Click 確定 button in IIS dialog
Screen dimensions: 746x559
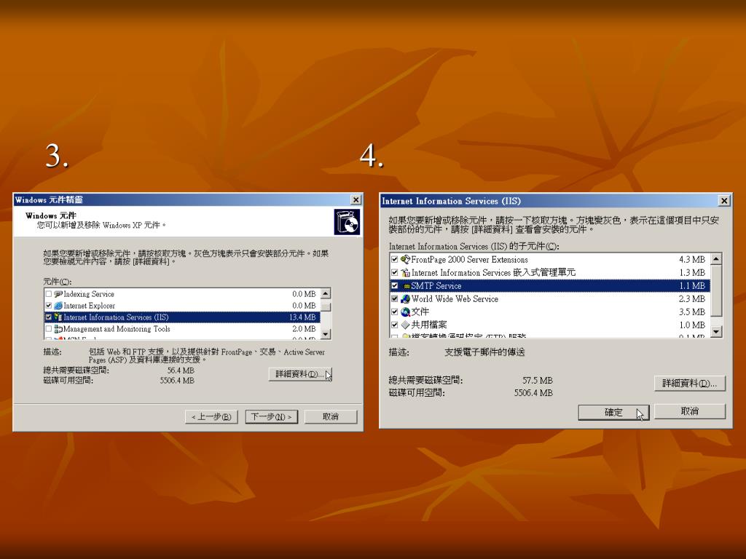[613, 412]
